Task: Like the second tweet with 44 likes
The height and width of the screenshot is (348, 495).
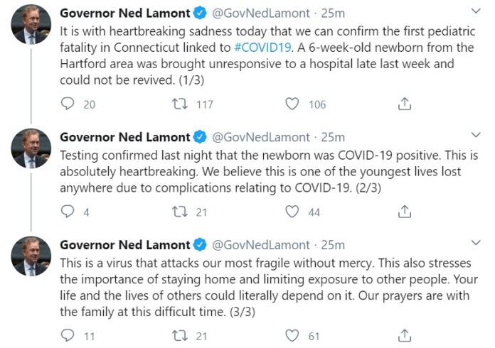Action: (x=292, y=212)
